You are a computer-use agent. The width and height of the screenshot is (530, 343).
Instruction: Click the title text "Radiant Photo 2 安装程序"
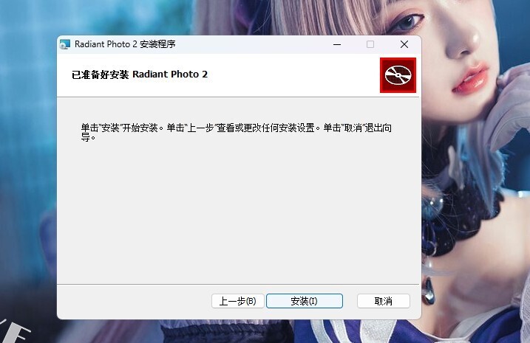[125, 44]
